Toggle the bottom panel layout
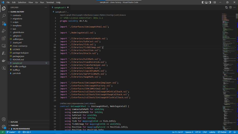Image resolution: width=238 pixels, height=134 pixels. coord(206,2)
